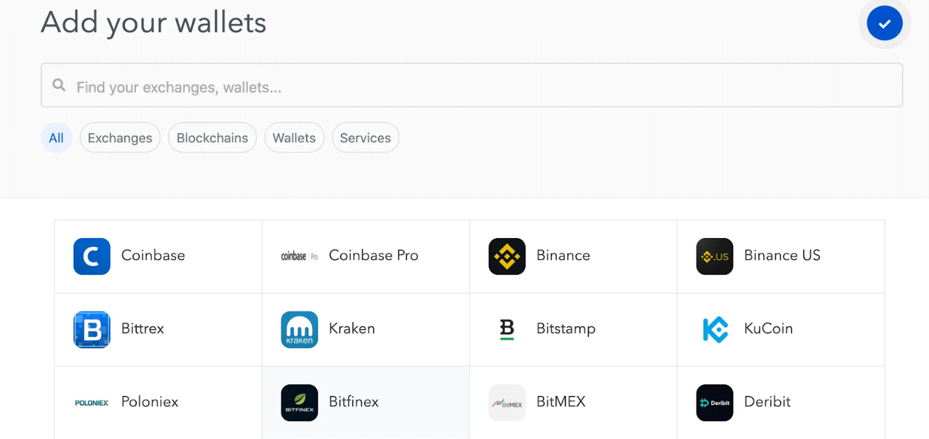
Task: Click the Coinbase Pro logo icon
Action: click(x=300, y=256)
